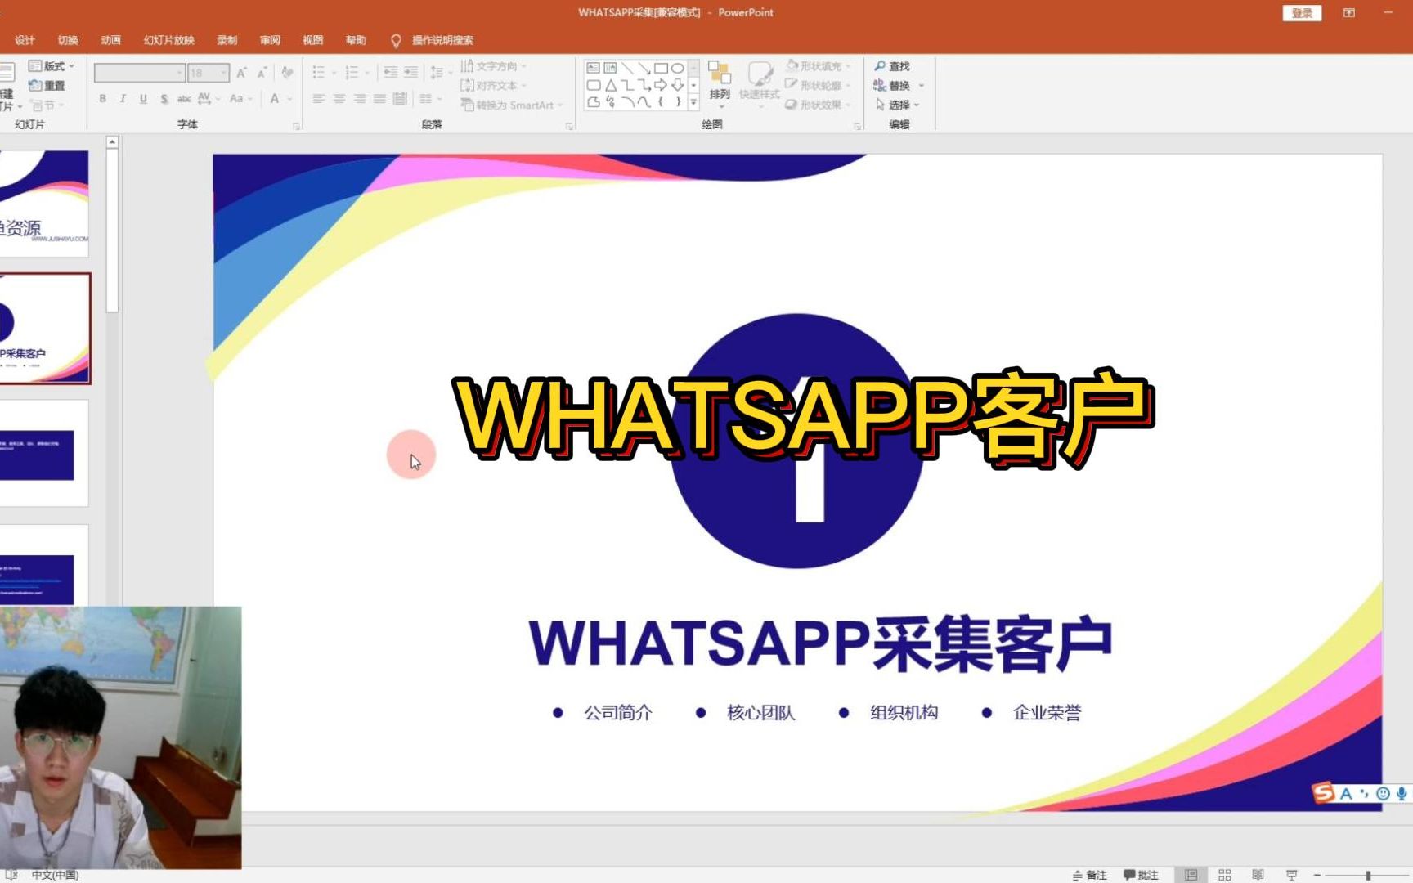Open the 动画 animations tab

point(110,40)
